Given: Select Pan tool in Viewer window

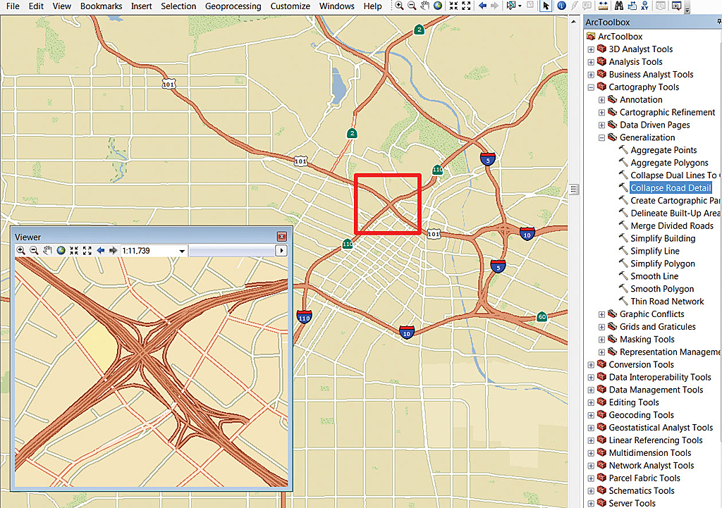Looking at the screenshot, I should (47, 250).
